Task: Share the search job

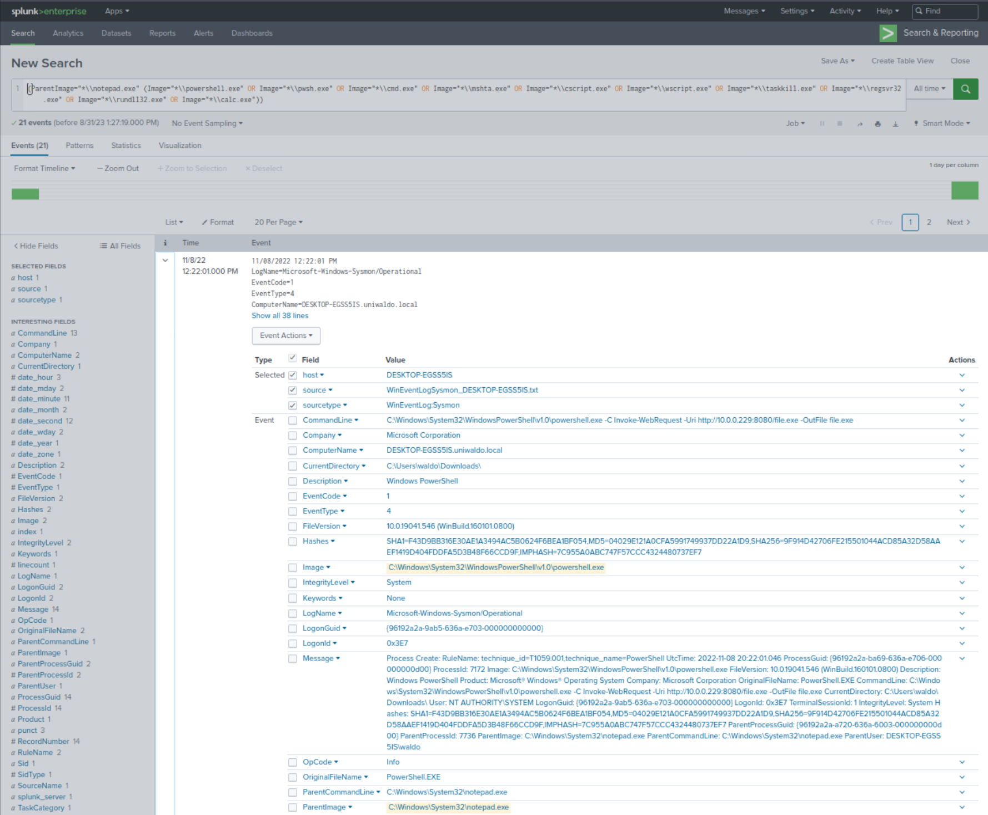Action: [860, 123]
